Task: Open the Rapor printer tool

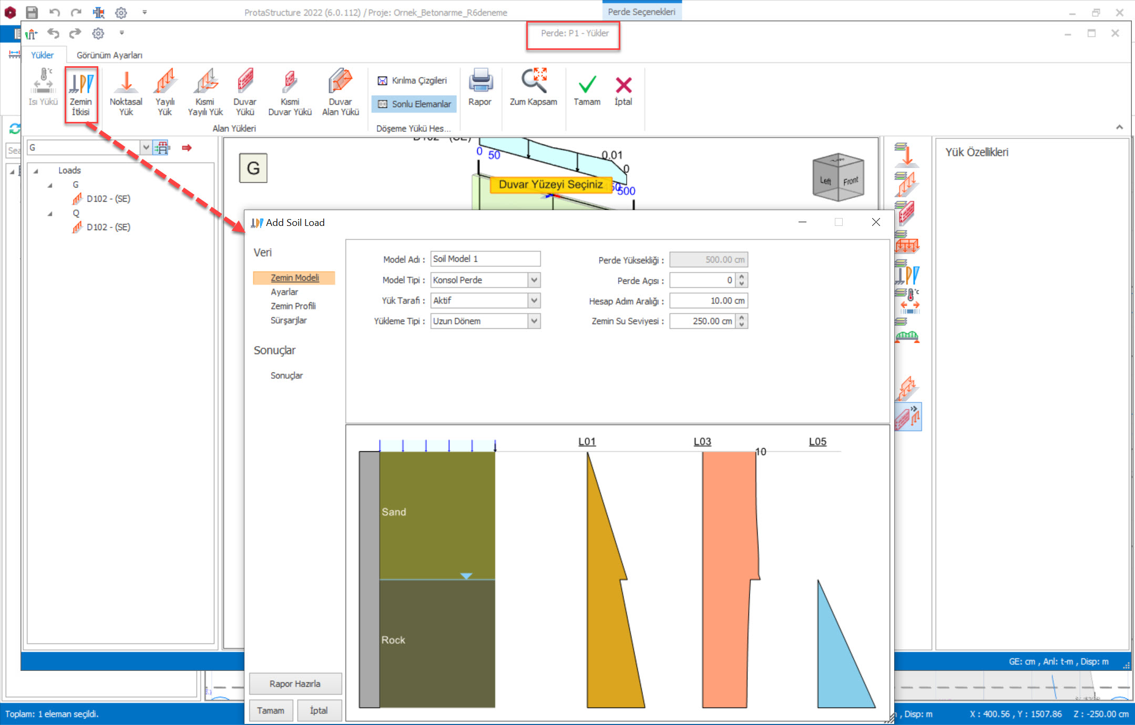Action: tap(480, 88)
